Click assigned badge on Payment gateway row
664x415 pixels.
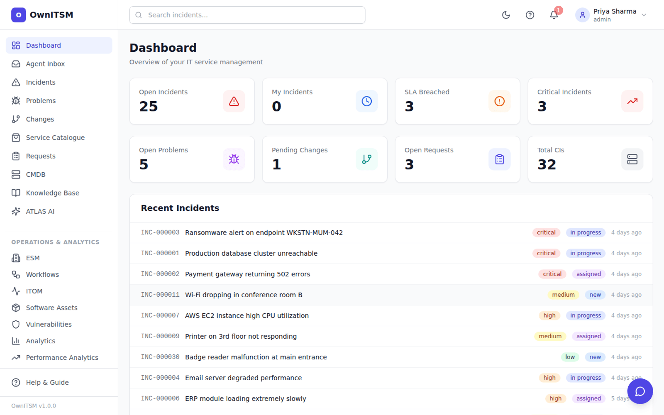click(588, 274)
